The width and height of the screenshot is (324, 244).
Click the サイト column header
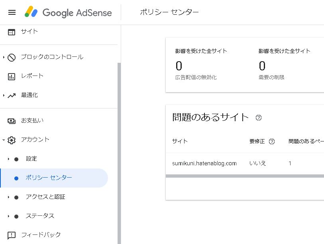pos(180,141)
